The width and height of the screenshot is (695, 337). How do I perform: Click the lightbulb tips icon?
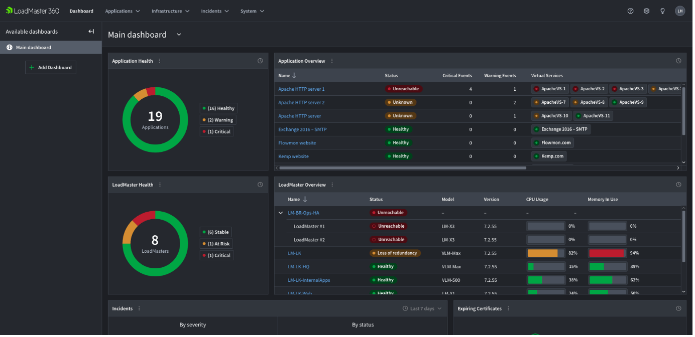pyautogui.click(x=665, y=11)
